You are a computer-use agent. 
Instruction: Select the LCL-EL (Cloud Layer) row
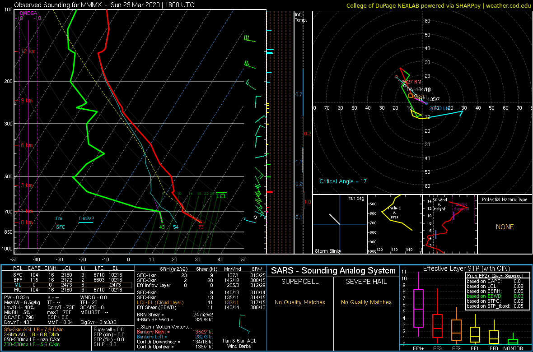click(201, 302)
